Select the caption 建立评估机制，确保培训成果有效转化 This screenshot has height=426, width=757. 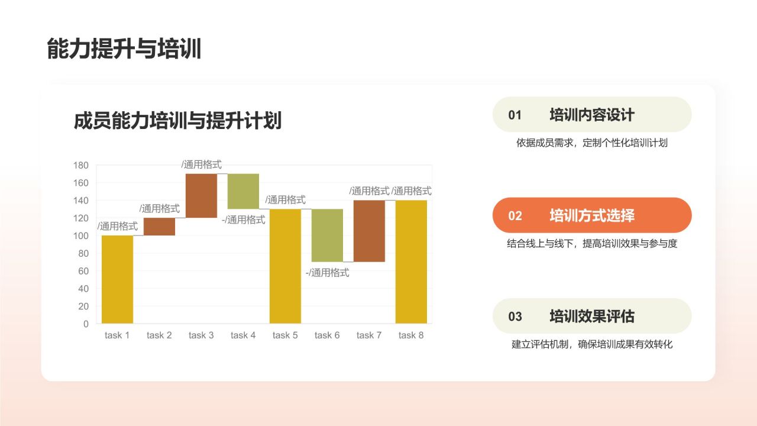[591, 344]
